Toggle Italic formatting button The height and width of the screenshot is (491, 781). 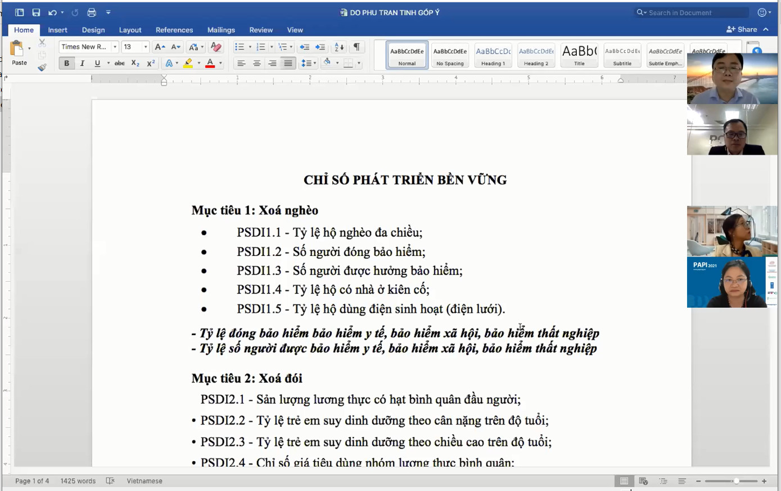click(x=82, y=64)
